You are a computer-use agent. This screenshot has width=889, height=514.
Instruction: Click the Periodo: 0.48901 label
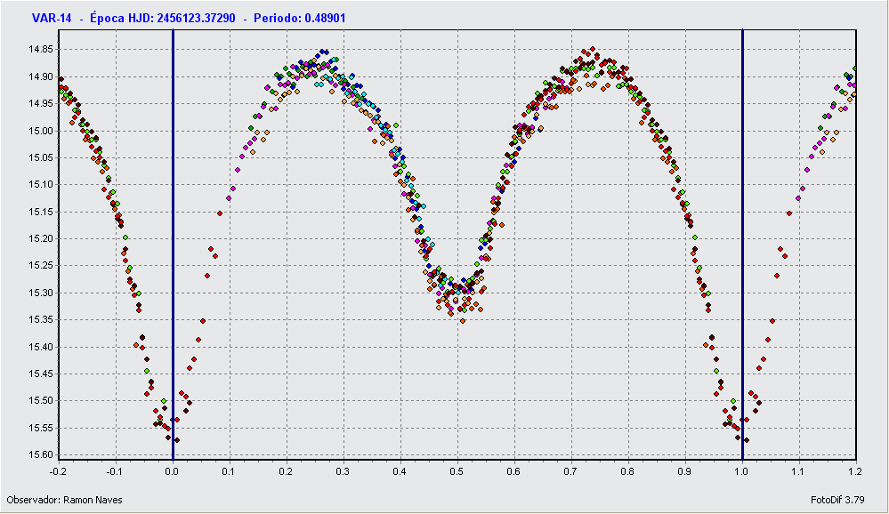(x=299, y=18)
